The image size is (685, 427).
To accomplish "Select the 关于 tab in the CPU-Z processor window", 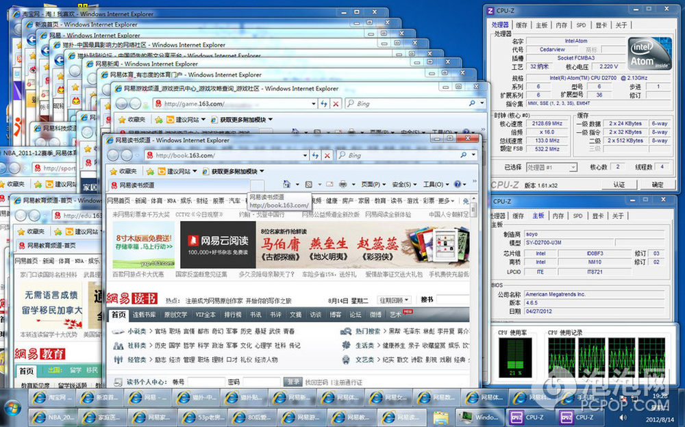I will [621, 25].
